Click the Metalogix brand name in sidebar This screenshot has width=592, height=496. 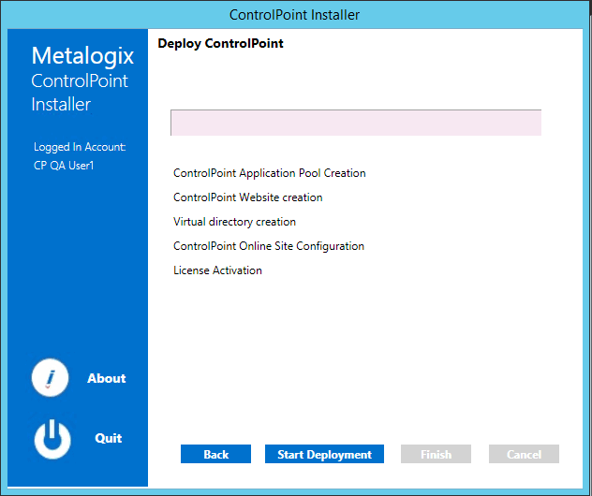pos(82,55)
